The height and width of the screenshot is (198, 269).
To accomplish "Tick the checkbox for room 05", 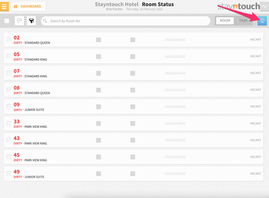I will (9, 56).
